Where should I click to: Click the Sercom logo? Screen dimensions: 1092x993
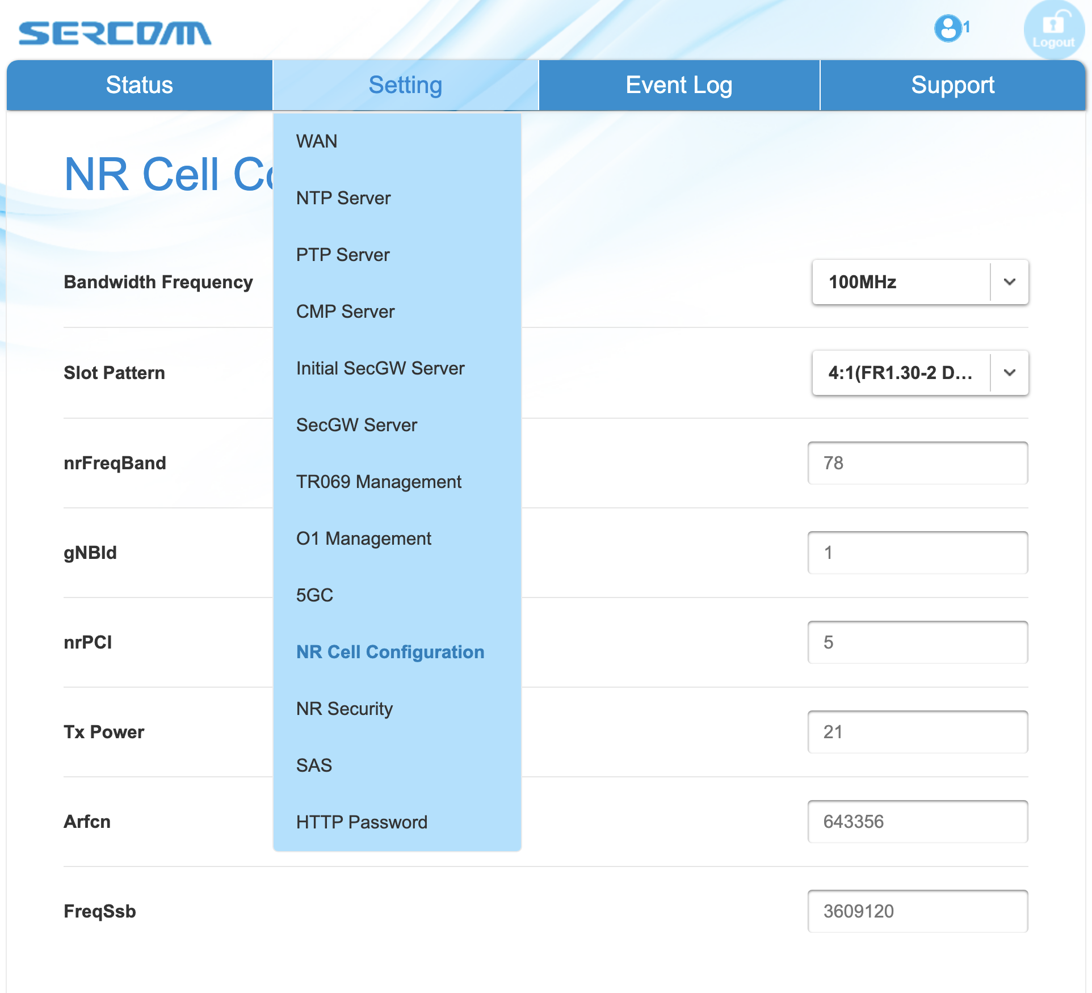(115, 33)
